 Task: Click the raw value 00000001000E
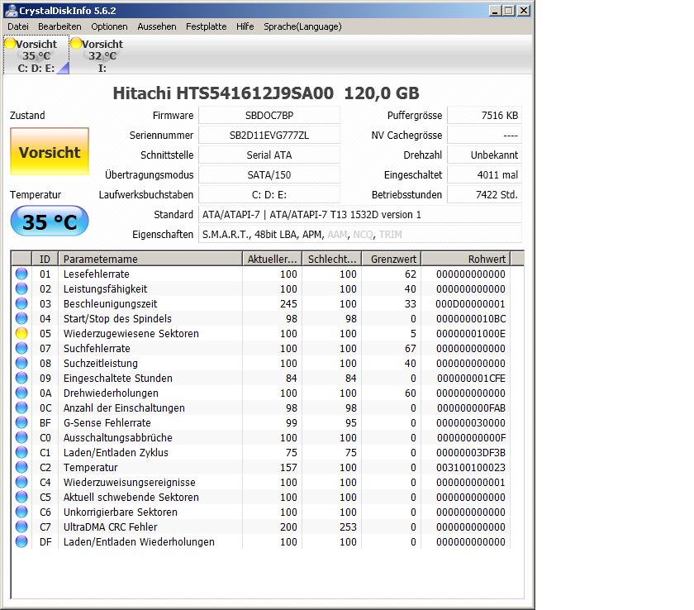(470, 333)
